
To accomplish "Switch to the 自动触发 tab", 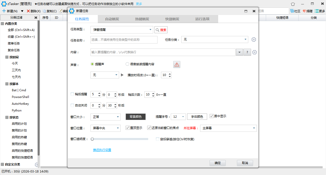I will 112,19.
